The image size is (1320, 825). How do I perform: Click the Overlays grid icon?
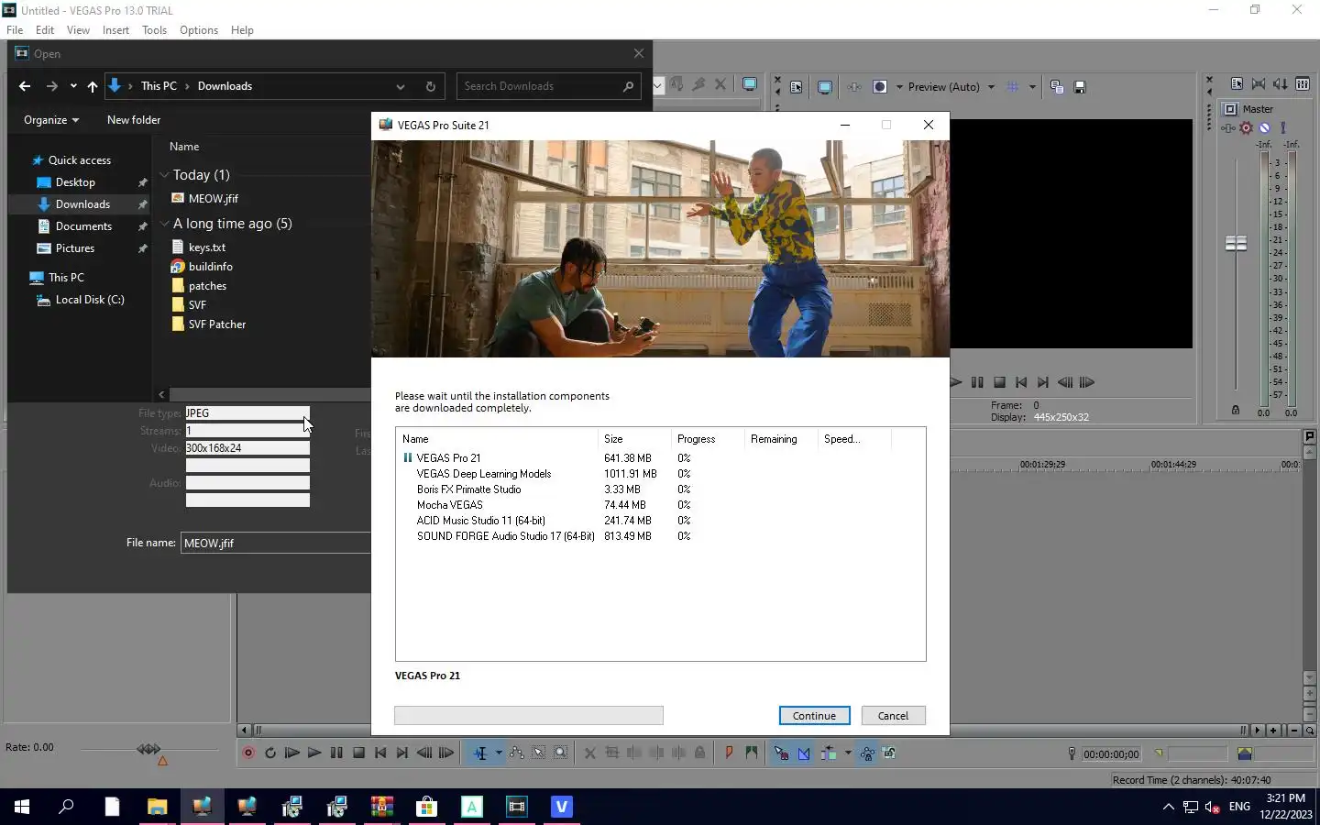[x=1013, y=87]
